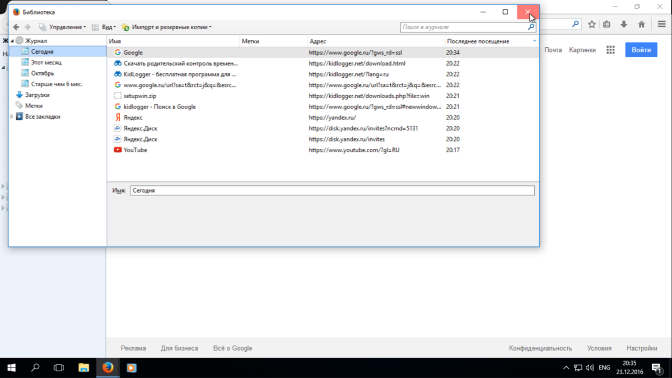
Task: Sort by the Адрес column header
Action: [x=376, y=41]
